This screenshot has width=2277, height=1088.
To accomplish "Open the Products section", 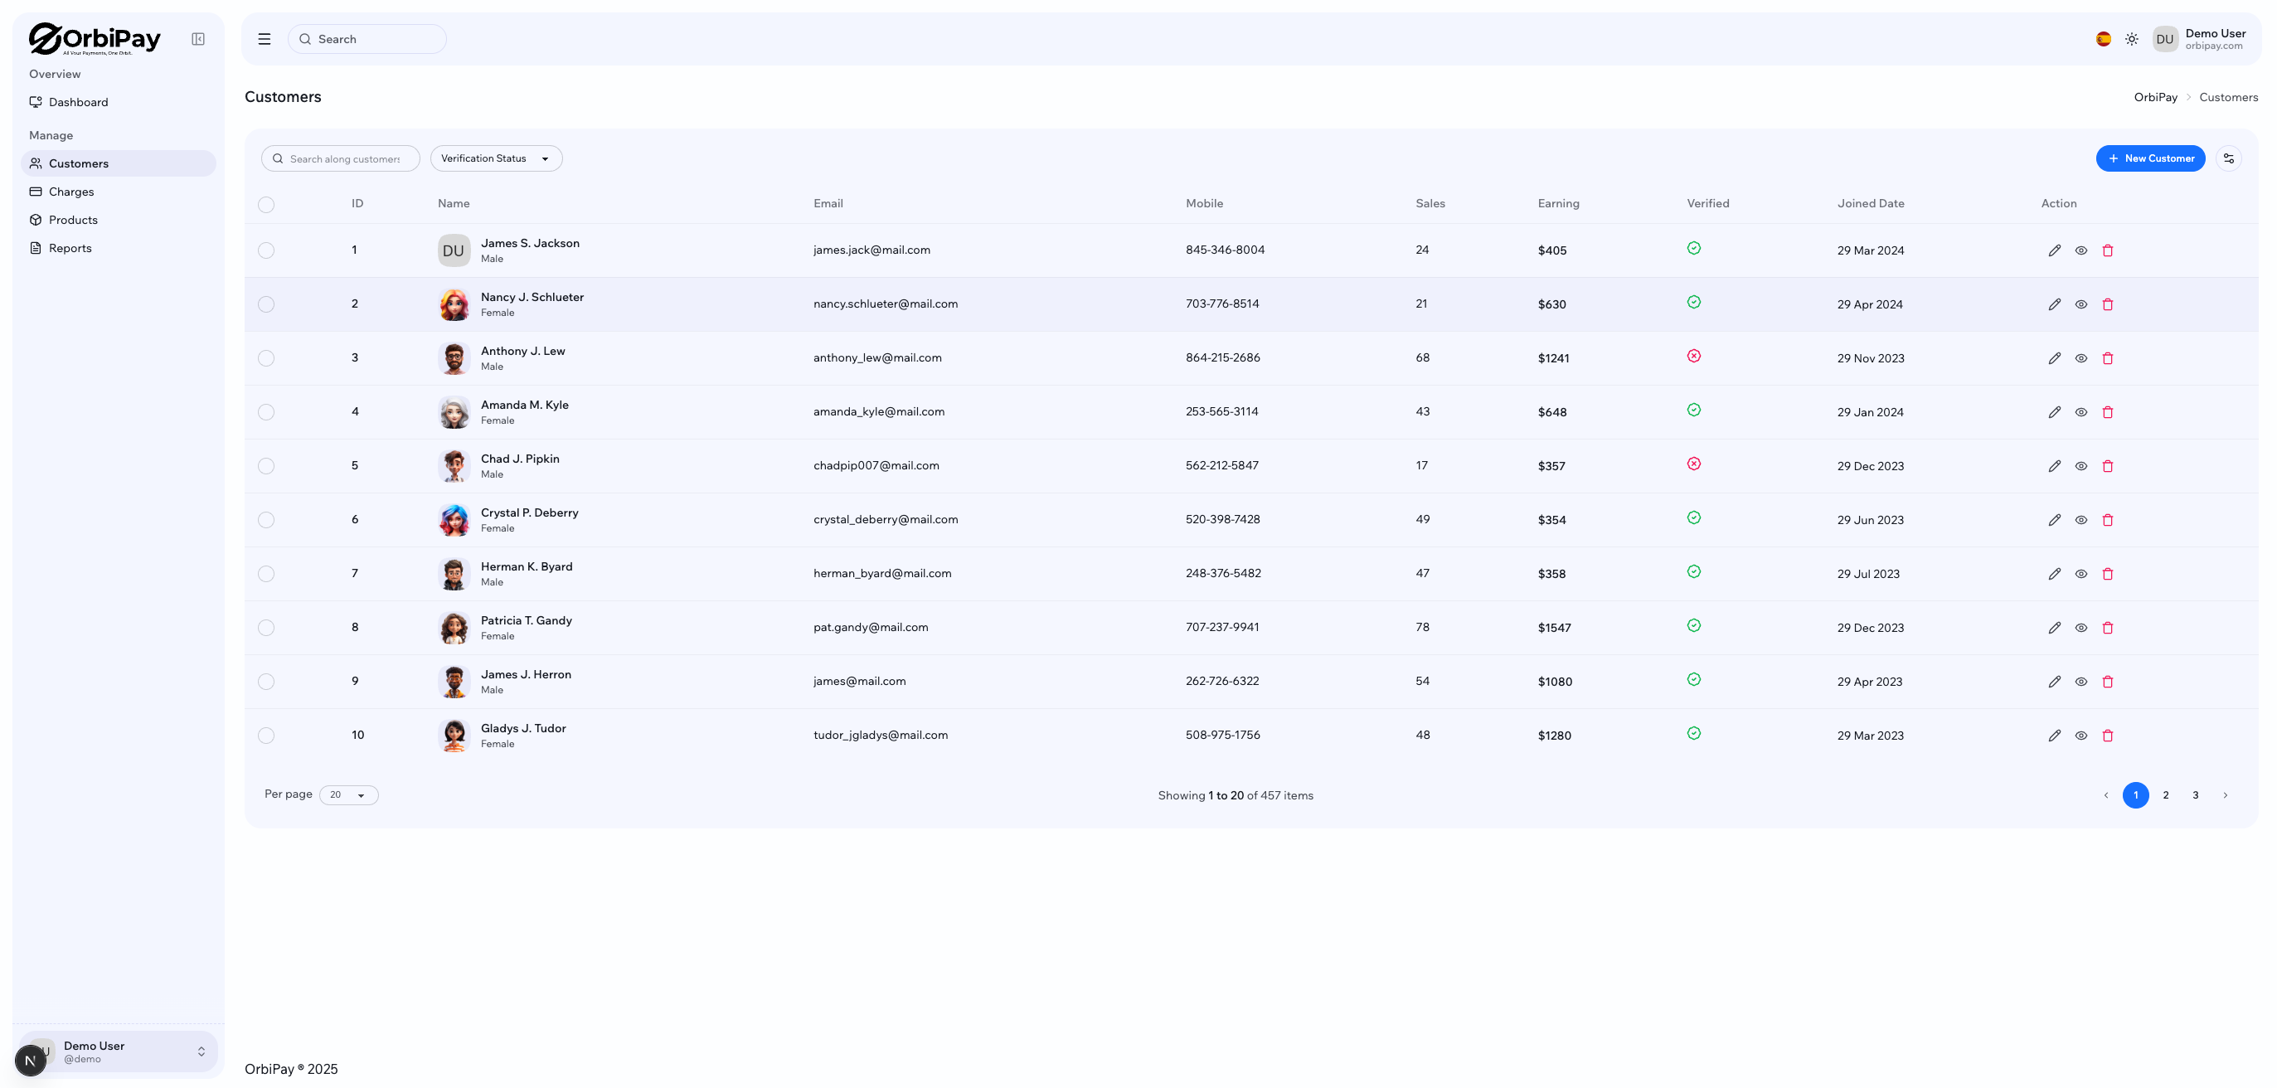I will (73, 219).
